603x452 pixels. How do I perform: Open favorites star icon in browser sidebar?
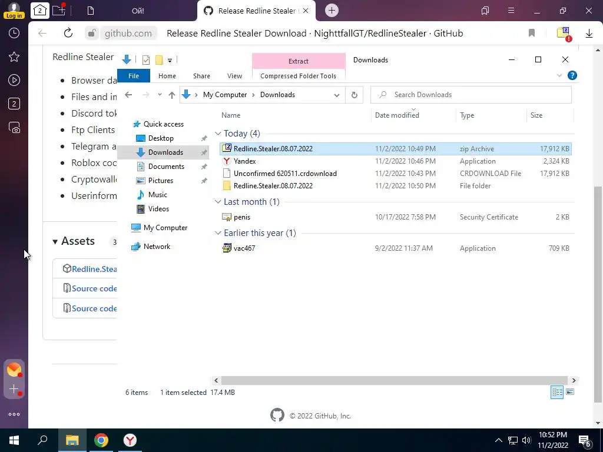(x=14, y=57)
